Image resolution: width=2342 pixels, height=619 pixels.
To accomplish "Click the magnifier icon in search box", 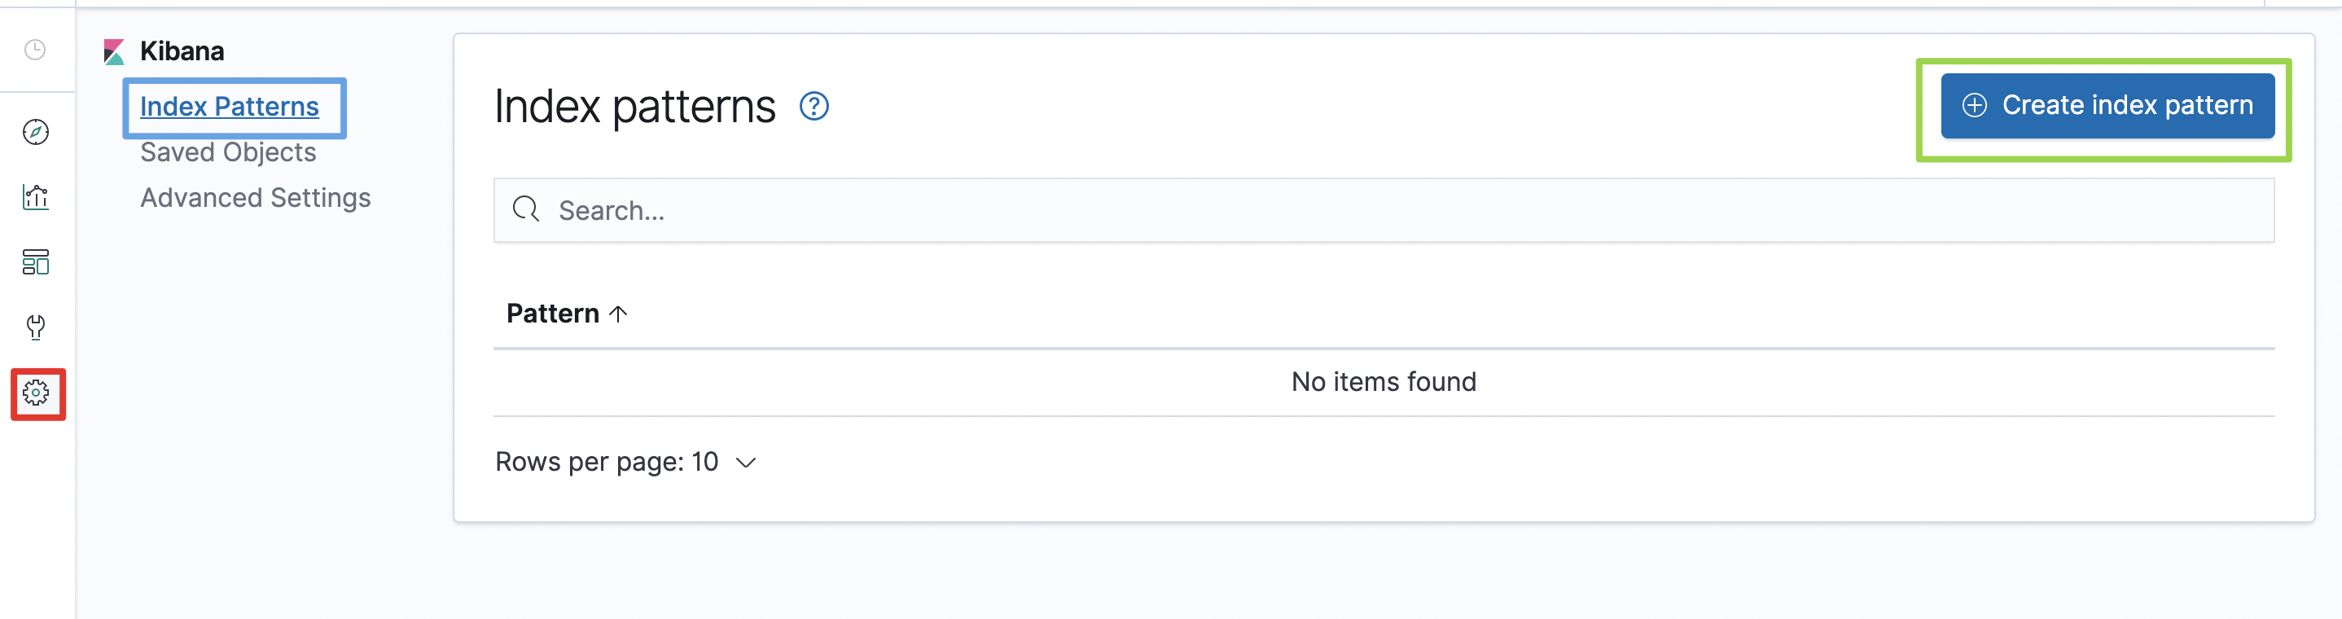I will click(525, 210).
